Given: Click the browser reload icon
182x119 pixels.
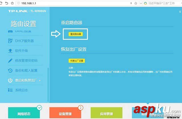Looking at the screenshot, I should 1,3.
